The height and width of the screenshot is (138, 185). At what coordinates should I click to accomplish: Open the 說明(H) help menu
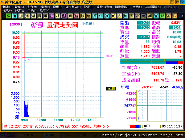(x=44, y=11)
